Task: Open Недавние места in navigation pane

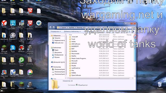Action: point(58,40)
